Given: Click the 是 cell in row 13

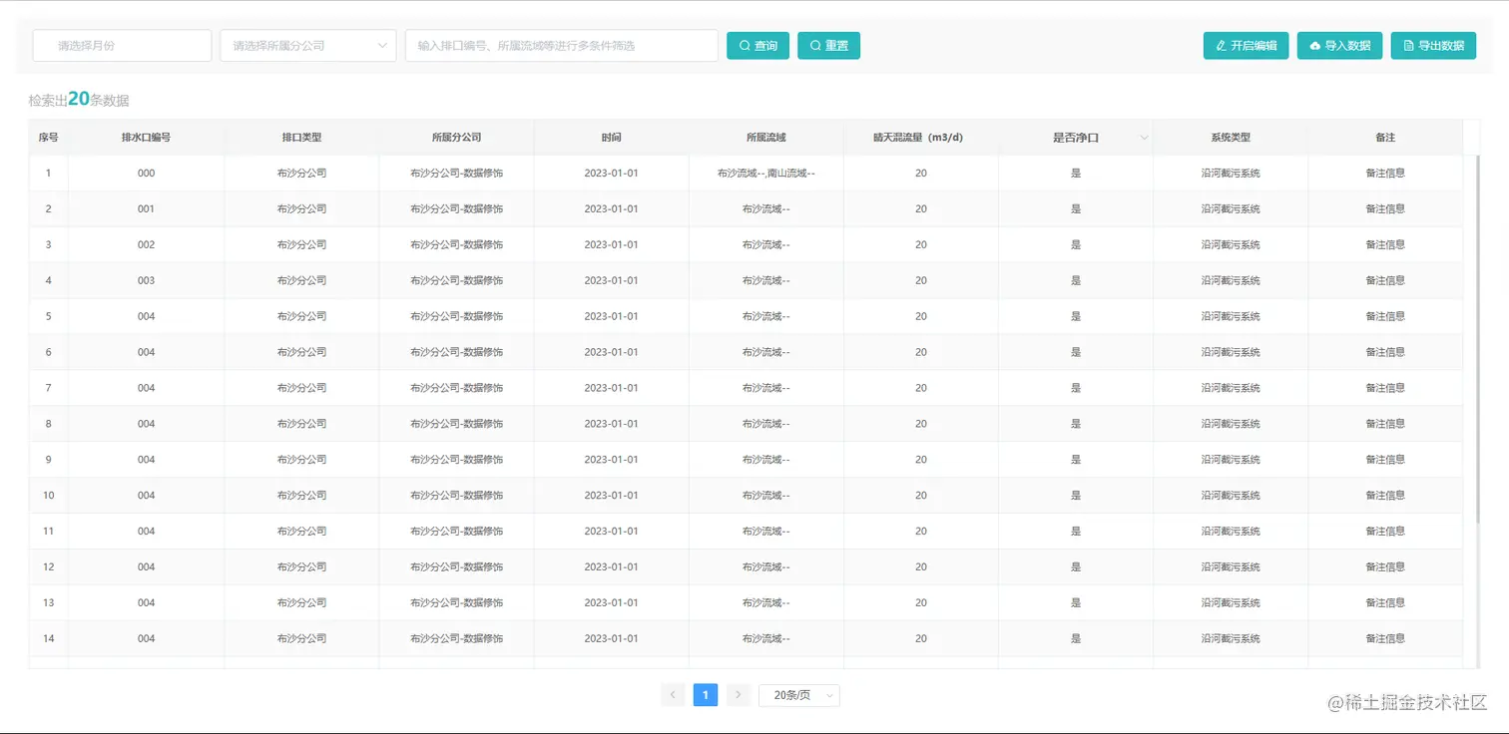Looking at the screenshot, I should tap(1076, 604).
